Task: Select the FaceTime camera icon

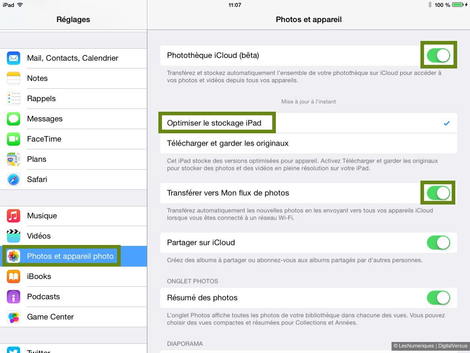Action: [13, 139]
